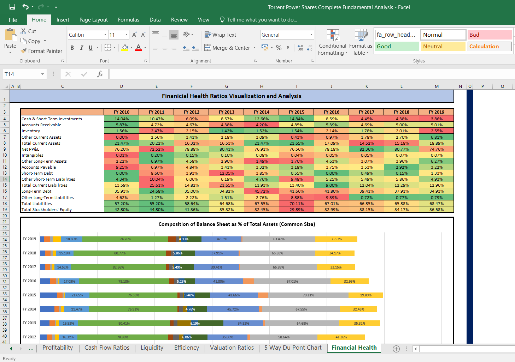This screenshot has height=362, width=515.
Task: Click in the formula bar
Action: coord(312,74)
